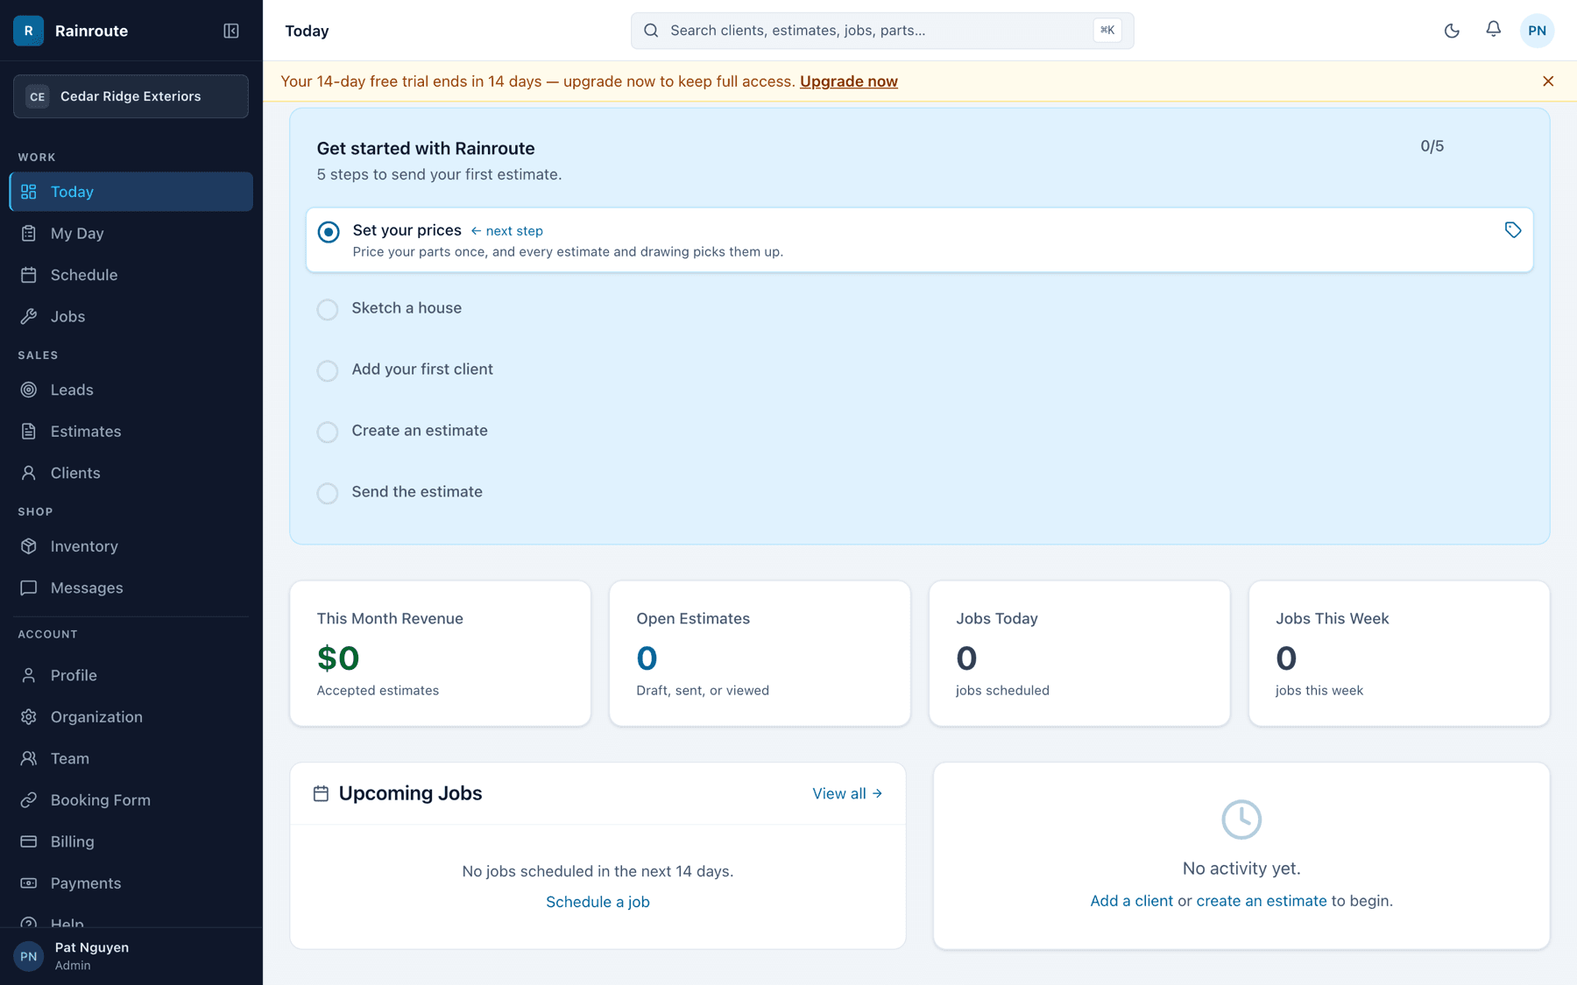This screenshot has height=985, width=1577.
Task: Open Cedar Ridge Exteriors organization switcher
Action: coord(131,96)
